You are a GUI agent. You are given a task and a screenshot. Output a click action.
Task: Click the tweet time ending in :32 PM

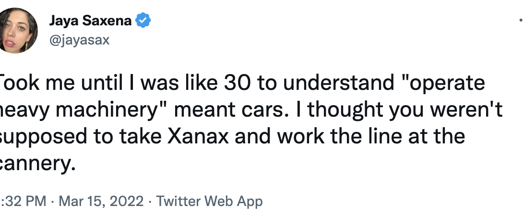pyautogui.click(x=23, y=201)
